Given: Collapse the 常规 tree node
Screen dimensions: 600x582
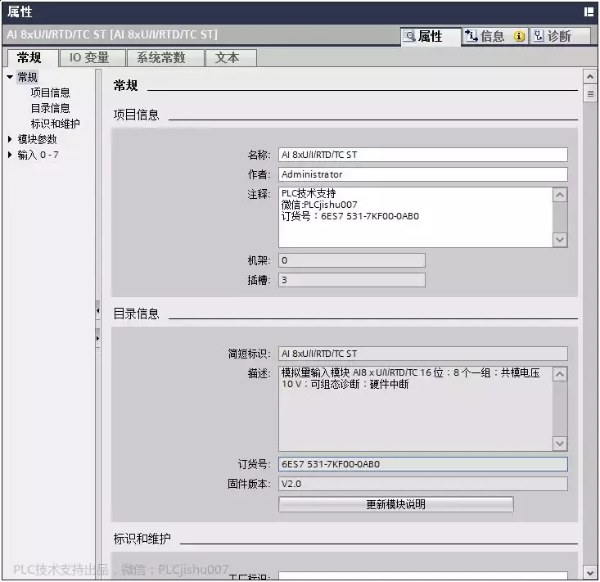Looking at the screenshot, I should tap(10, 78).
